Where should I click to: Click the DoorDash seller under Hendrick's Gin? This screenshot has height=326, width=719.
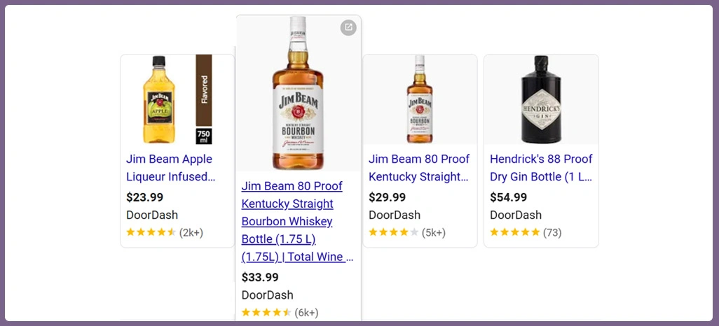pyautogui.click(x=515, y=215)
